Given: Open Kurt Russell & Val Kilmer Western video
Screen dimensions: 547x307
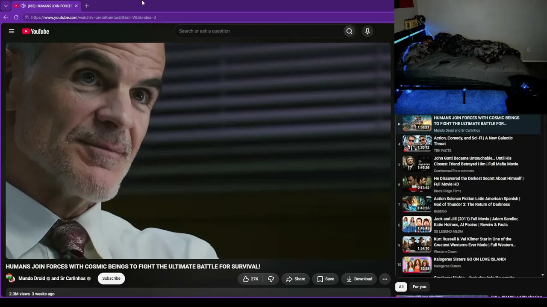Looking at the screenshot, I should point(475,242).
